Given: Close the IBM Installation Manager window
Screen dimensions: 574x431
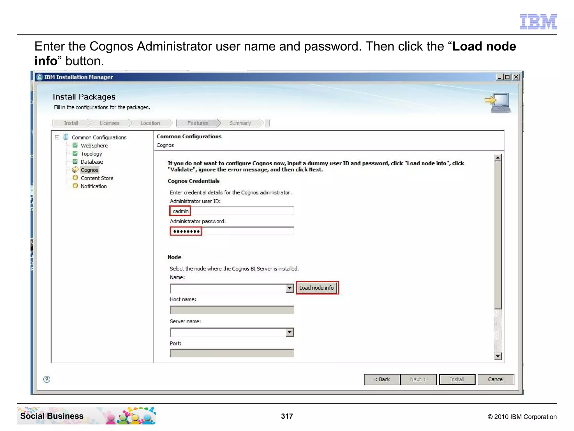Looking at the screenshot, I should click(x=516, y=77).
